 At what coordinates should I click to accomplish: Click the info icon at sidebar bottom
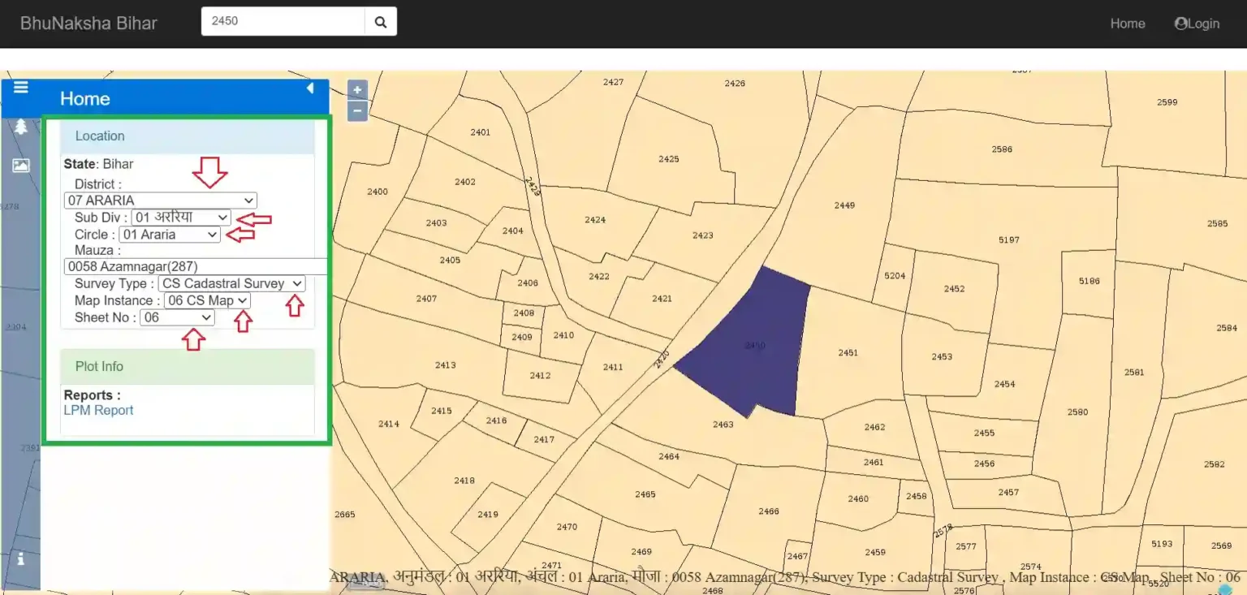click(20, 558)
